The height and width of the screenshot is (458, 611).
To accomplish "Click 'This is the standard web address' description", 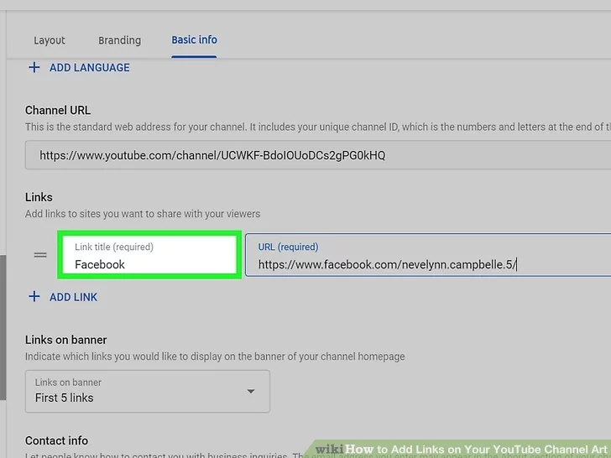I will (x=317, y=127).
